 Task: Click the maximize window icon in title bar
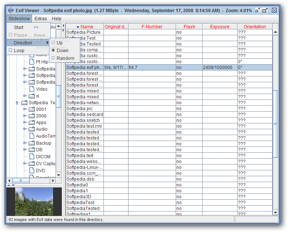click(265, 10)
